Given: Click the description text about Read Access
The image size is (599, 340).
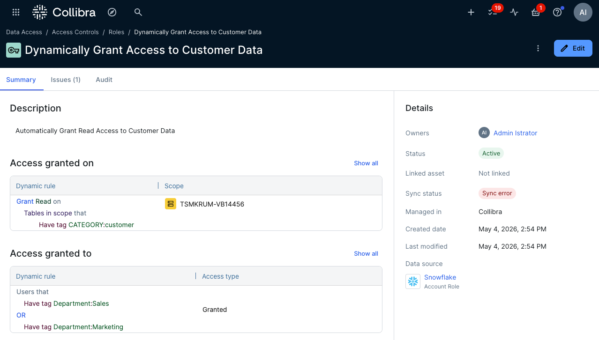Looking at the screenshot, I should [95, 131].
